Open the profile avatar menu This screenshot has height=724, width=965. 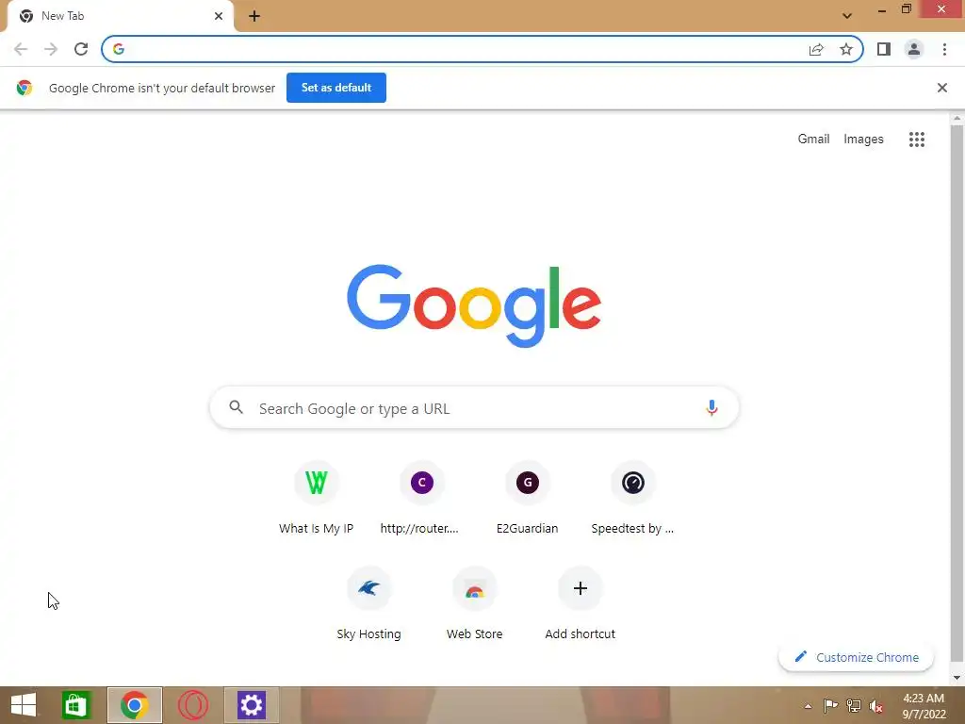914,49
